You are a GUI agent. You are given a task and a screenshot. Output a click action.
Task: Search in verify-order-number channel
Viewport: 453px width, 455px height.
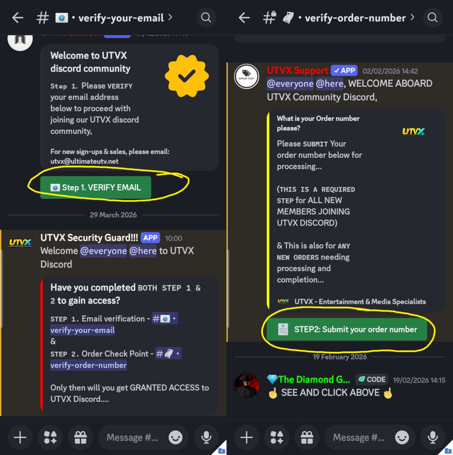click(433, 18)
